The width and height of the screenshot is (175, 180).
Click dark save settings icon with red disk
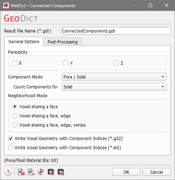(x=61, y=172)
